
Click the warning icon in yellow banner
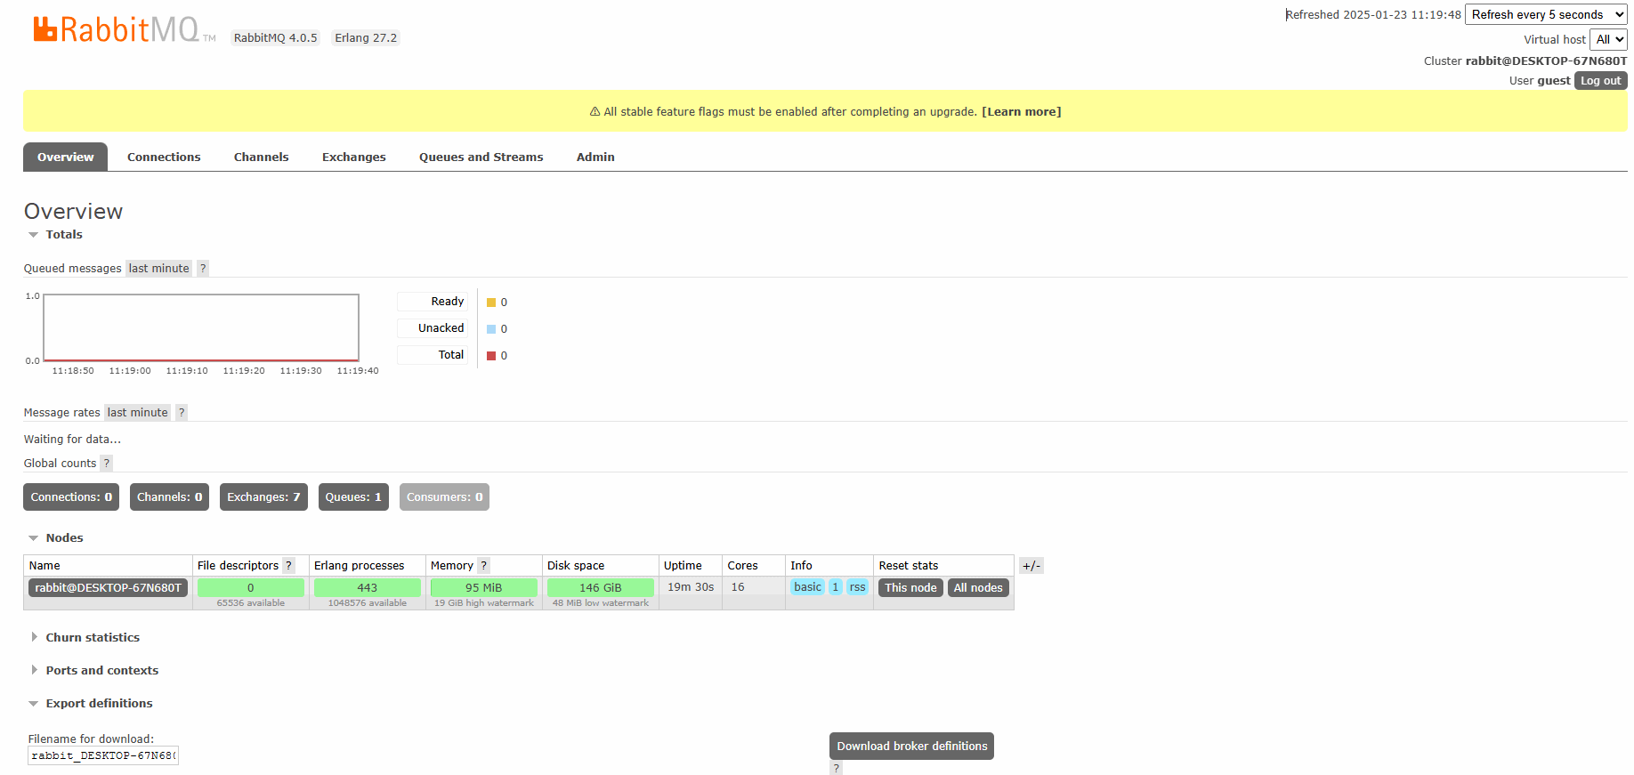point(595,111)
